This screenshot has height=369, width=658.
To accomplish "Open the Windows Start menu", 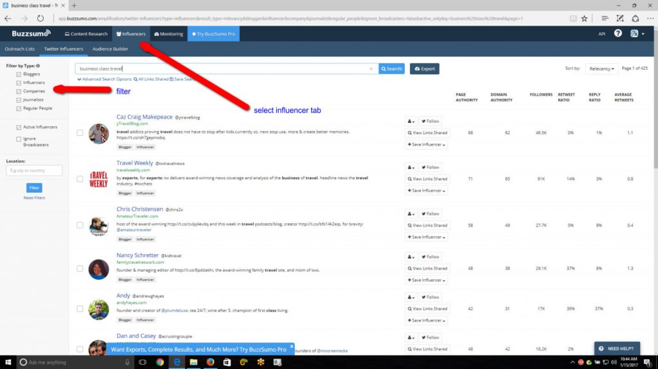I will (x=8, y=363).
